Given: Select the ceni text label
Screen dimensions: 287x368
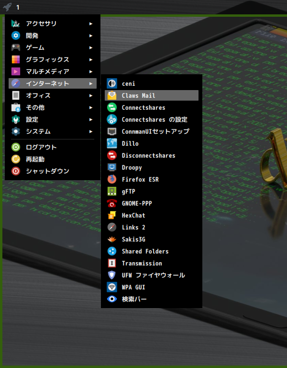Looking at the screenshot, I should tap(128, 84).
